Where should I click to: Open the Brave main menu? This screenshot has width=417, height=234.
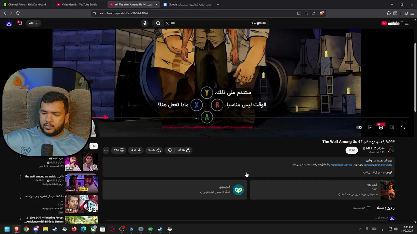coord(413,13)
